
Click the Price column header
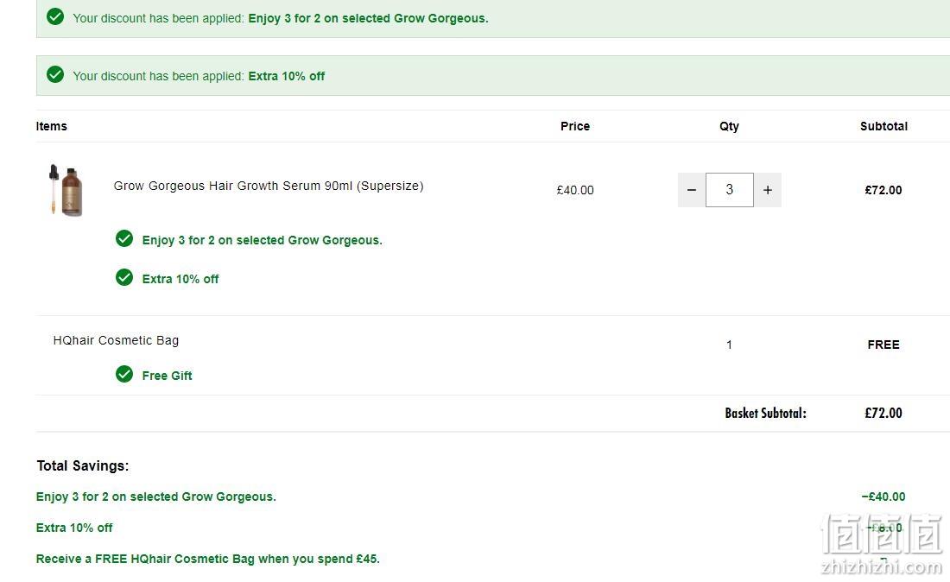(575, 126)
